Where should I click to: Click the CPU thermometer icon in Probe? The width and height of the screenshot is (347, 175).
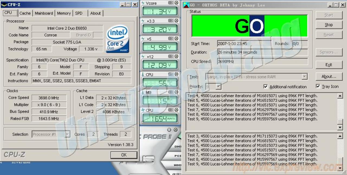(143, 74)
